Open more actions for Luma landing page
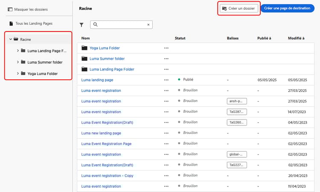 tap(166, 80)
